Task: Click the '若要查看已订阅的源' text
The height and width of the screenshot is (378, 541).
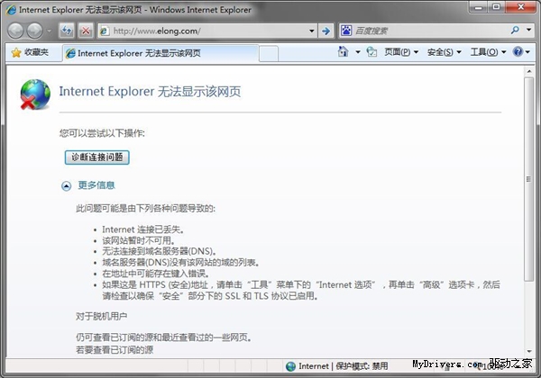Action: coord(115,350)
